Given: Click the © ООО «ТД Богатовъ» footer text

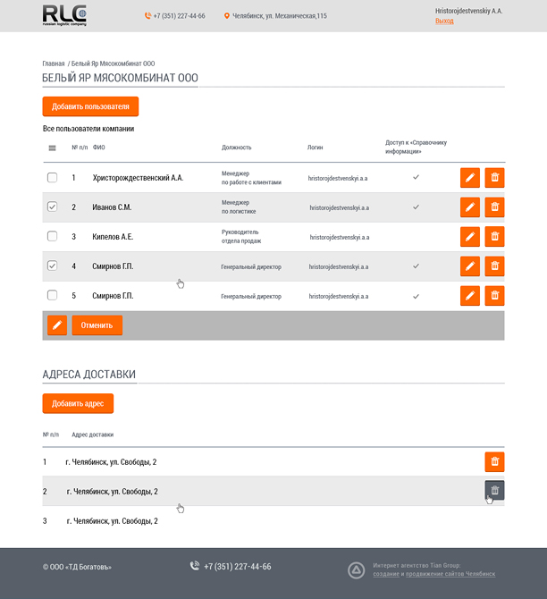Looking at the screenshot, I should [x=77, y=567].
